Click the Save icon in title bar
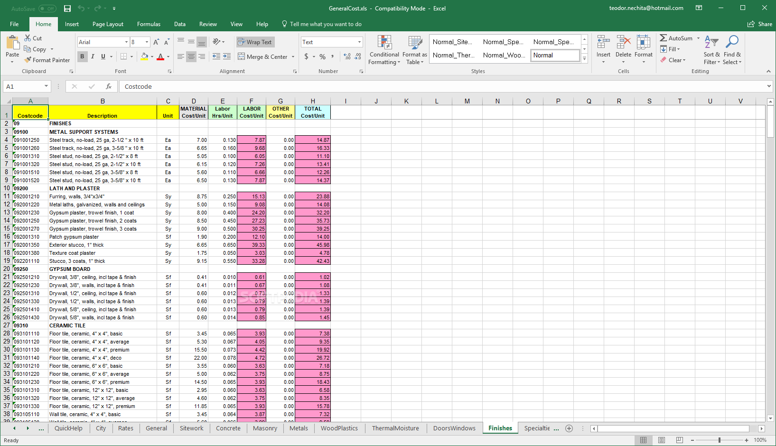 coord(67,9)
